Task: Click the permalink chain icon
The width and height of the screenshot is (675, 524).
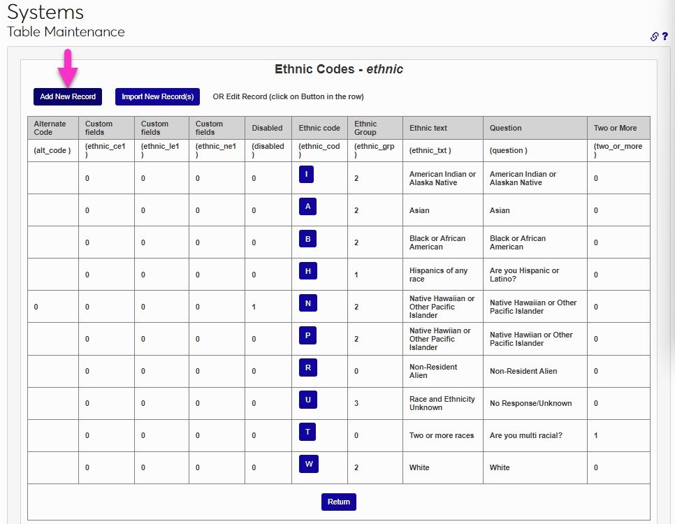Action: point(654,37)
